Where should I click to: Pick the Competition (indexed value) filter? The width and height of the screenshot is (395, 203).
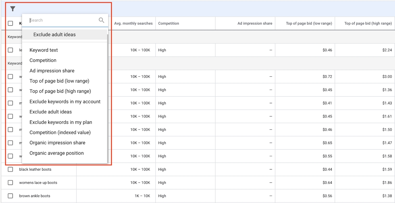click(60, 132)
